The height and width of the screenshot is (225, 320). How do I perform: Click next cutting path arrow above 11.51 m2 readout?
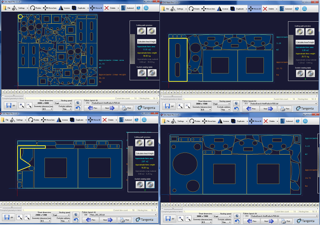tap(152, 31)
